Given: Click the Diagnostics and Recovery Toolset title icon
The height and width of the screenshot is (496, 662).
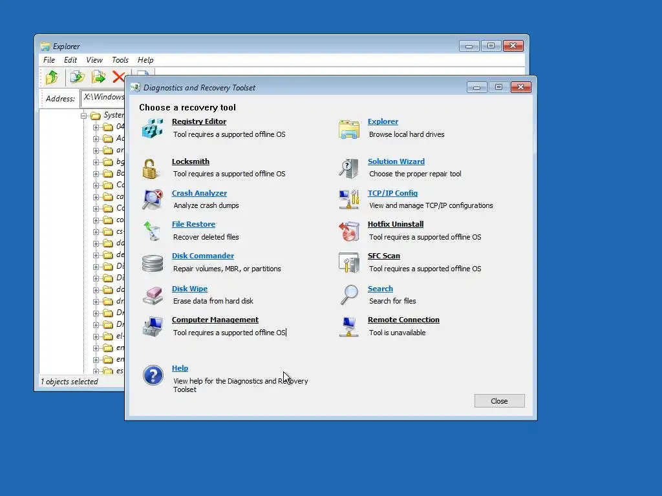Looking at the screenshot, I should pyautogui.click(x=135, y=87).
